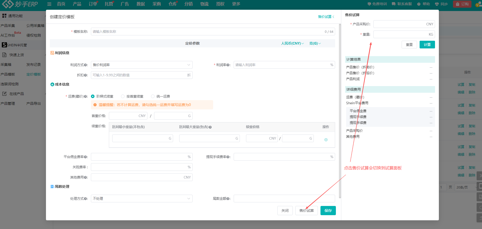Image resolution: width=482 pixels, height=229 pixels.
Task: Click the help icon next to 尾数金额
Action: (x=228, y=199)
